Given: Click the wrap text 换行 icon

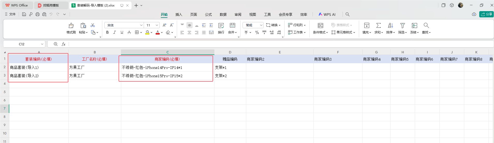Looking at the screenshot, I should coord(221,25).
